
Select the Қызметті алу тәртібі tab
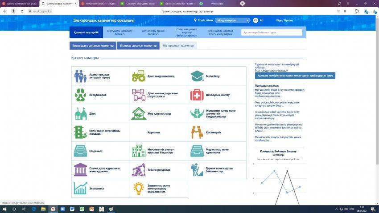coord(87,32)
